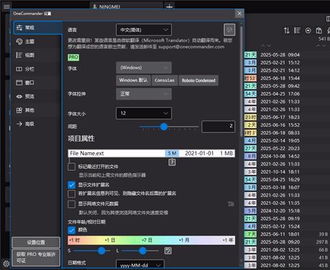Screen dimensions: 330x270
Task: Click the clipboard icon in the file pane toolbar
Action: [319, 30]
